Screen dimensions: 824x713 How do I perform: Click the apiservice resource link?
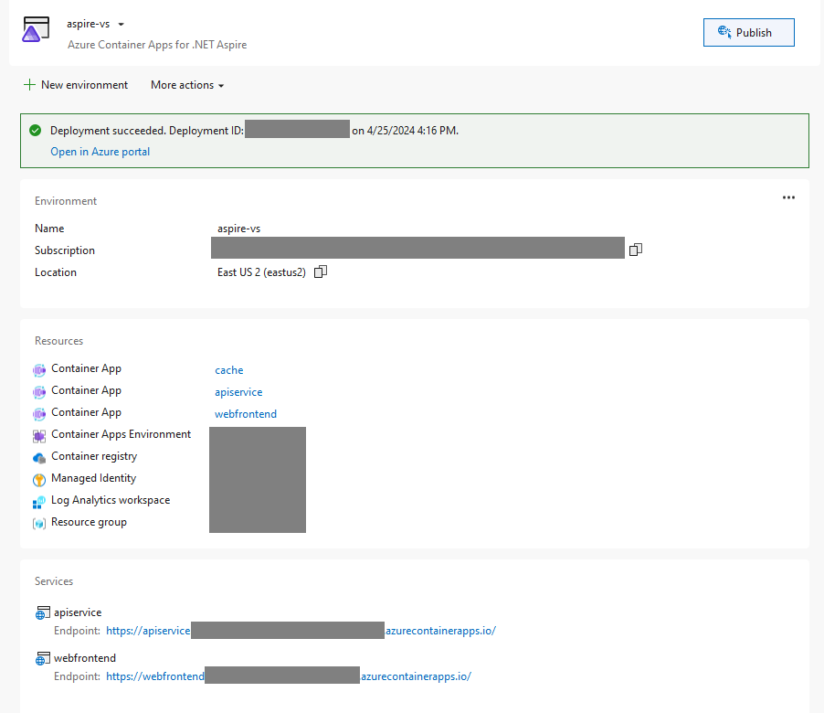tap(238, 391)
